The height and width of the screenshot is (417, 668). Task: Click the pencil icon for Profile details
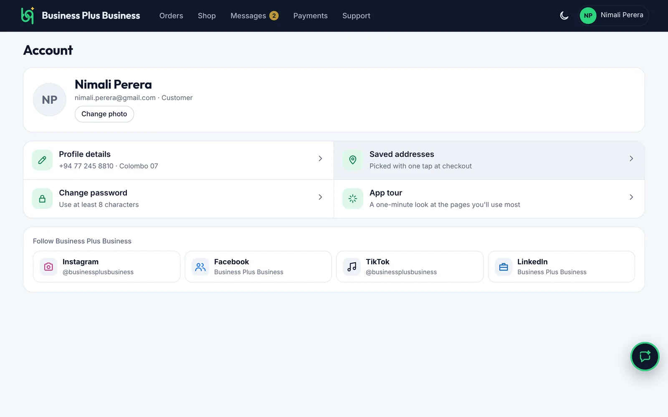[42, 160]
